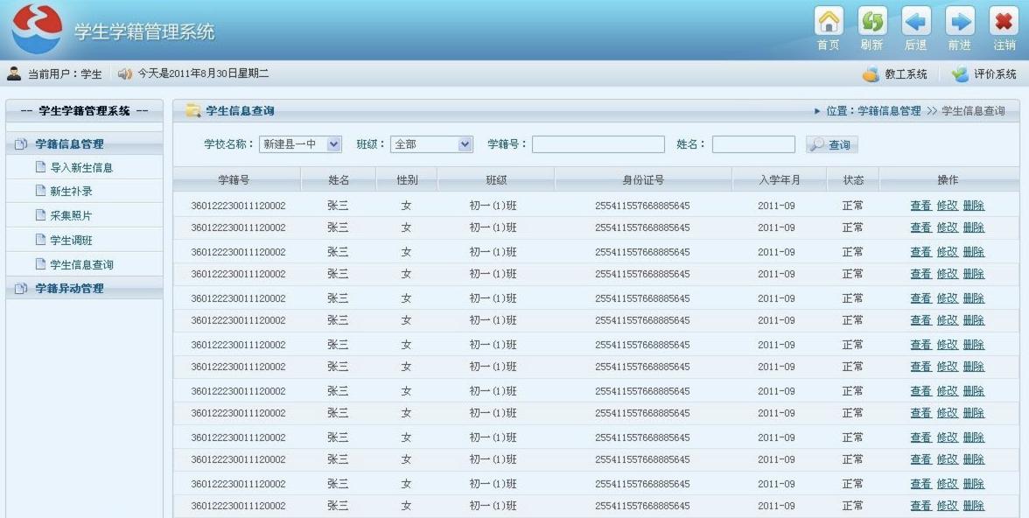Select 导入新生信息 in the sidebar
This screenshot has height=518, width=1029.
[80, 168]
